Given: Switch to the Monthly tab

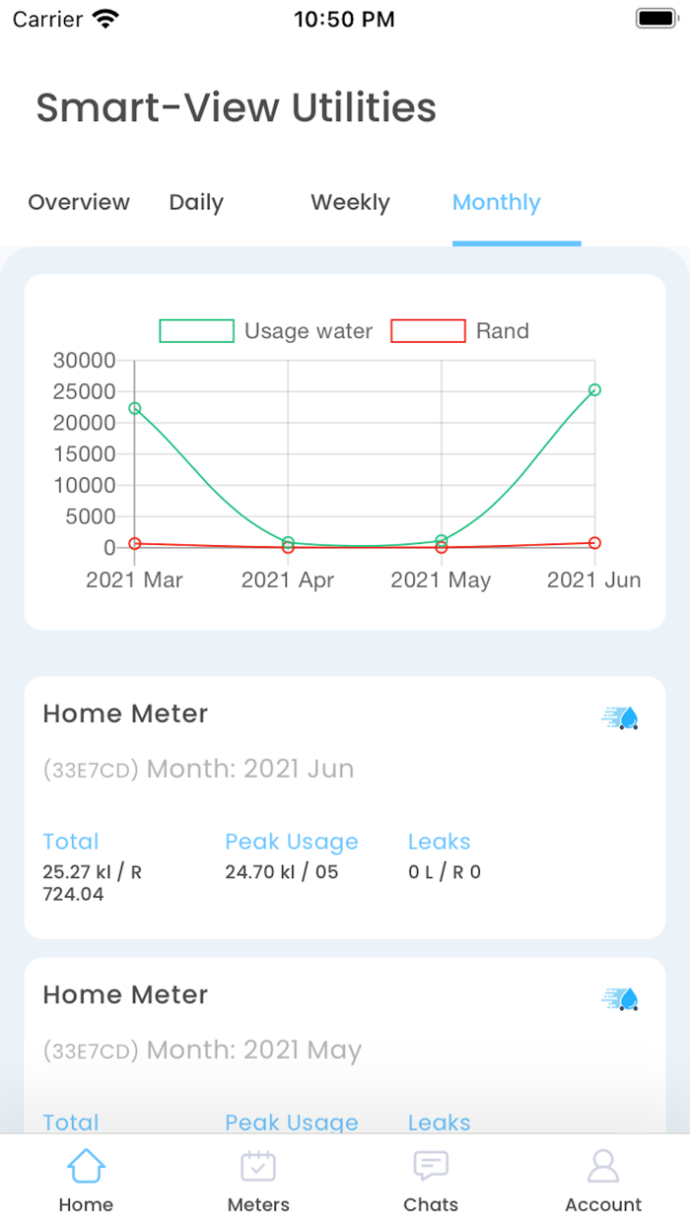Looking at the screenshot, I should click(x=496, y=202).
